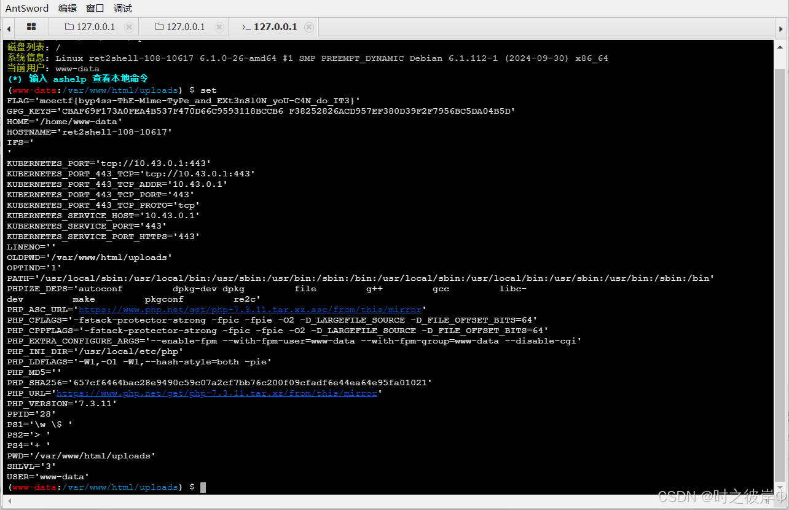
Task: Open the PHP_URL php-7.3.11.tar.xz mirror link
Action: (217, 393)
